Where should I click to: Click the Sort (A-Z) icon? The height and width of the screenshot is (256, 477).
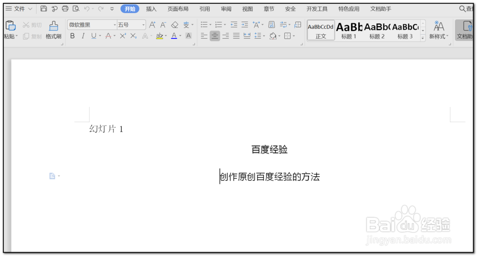point(272,25)
